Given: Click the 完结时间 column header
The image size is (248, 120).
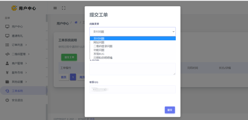Looking at the screenshot, I should (193, 68).
